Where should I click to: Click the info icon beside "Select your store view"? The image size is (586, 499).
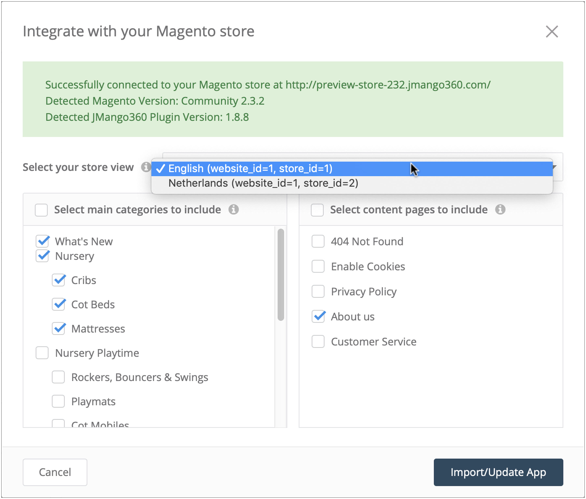146,167
